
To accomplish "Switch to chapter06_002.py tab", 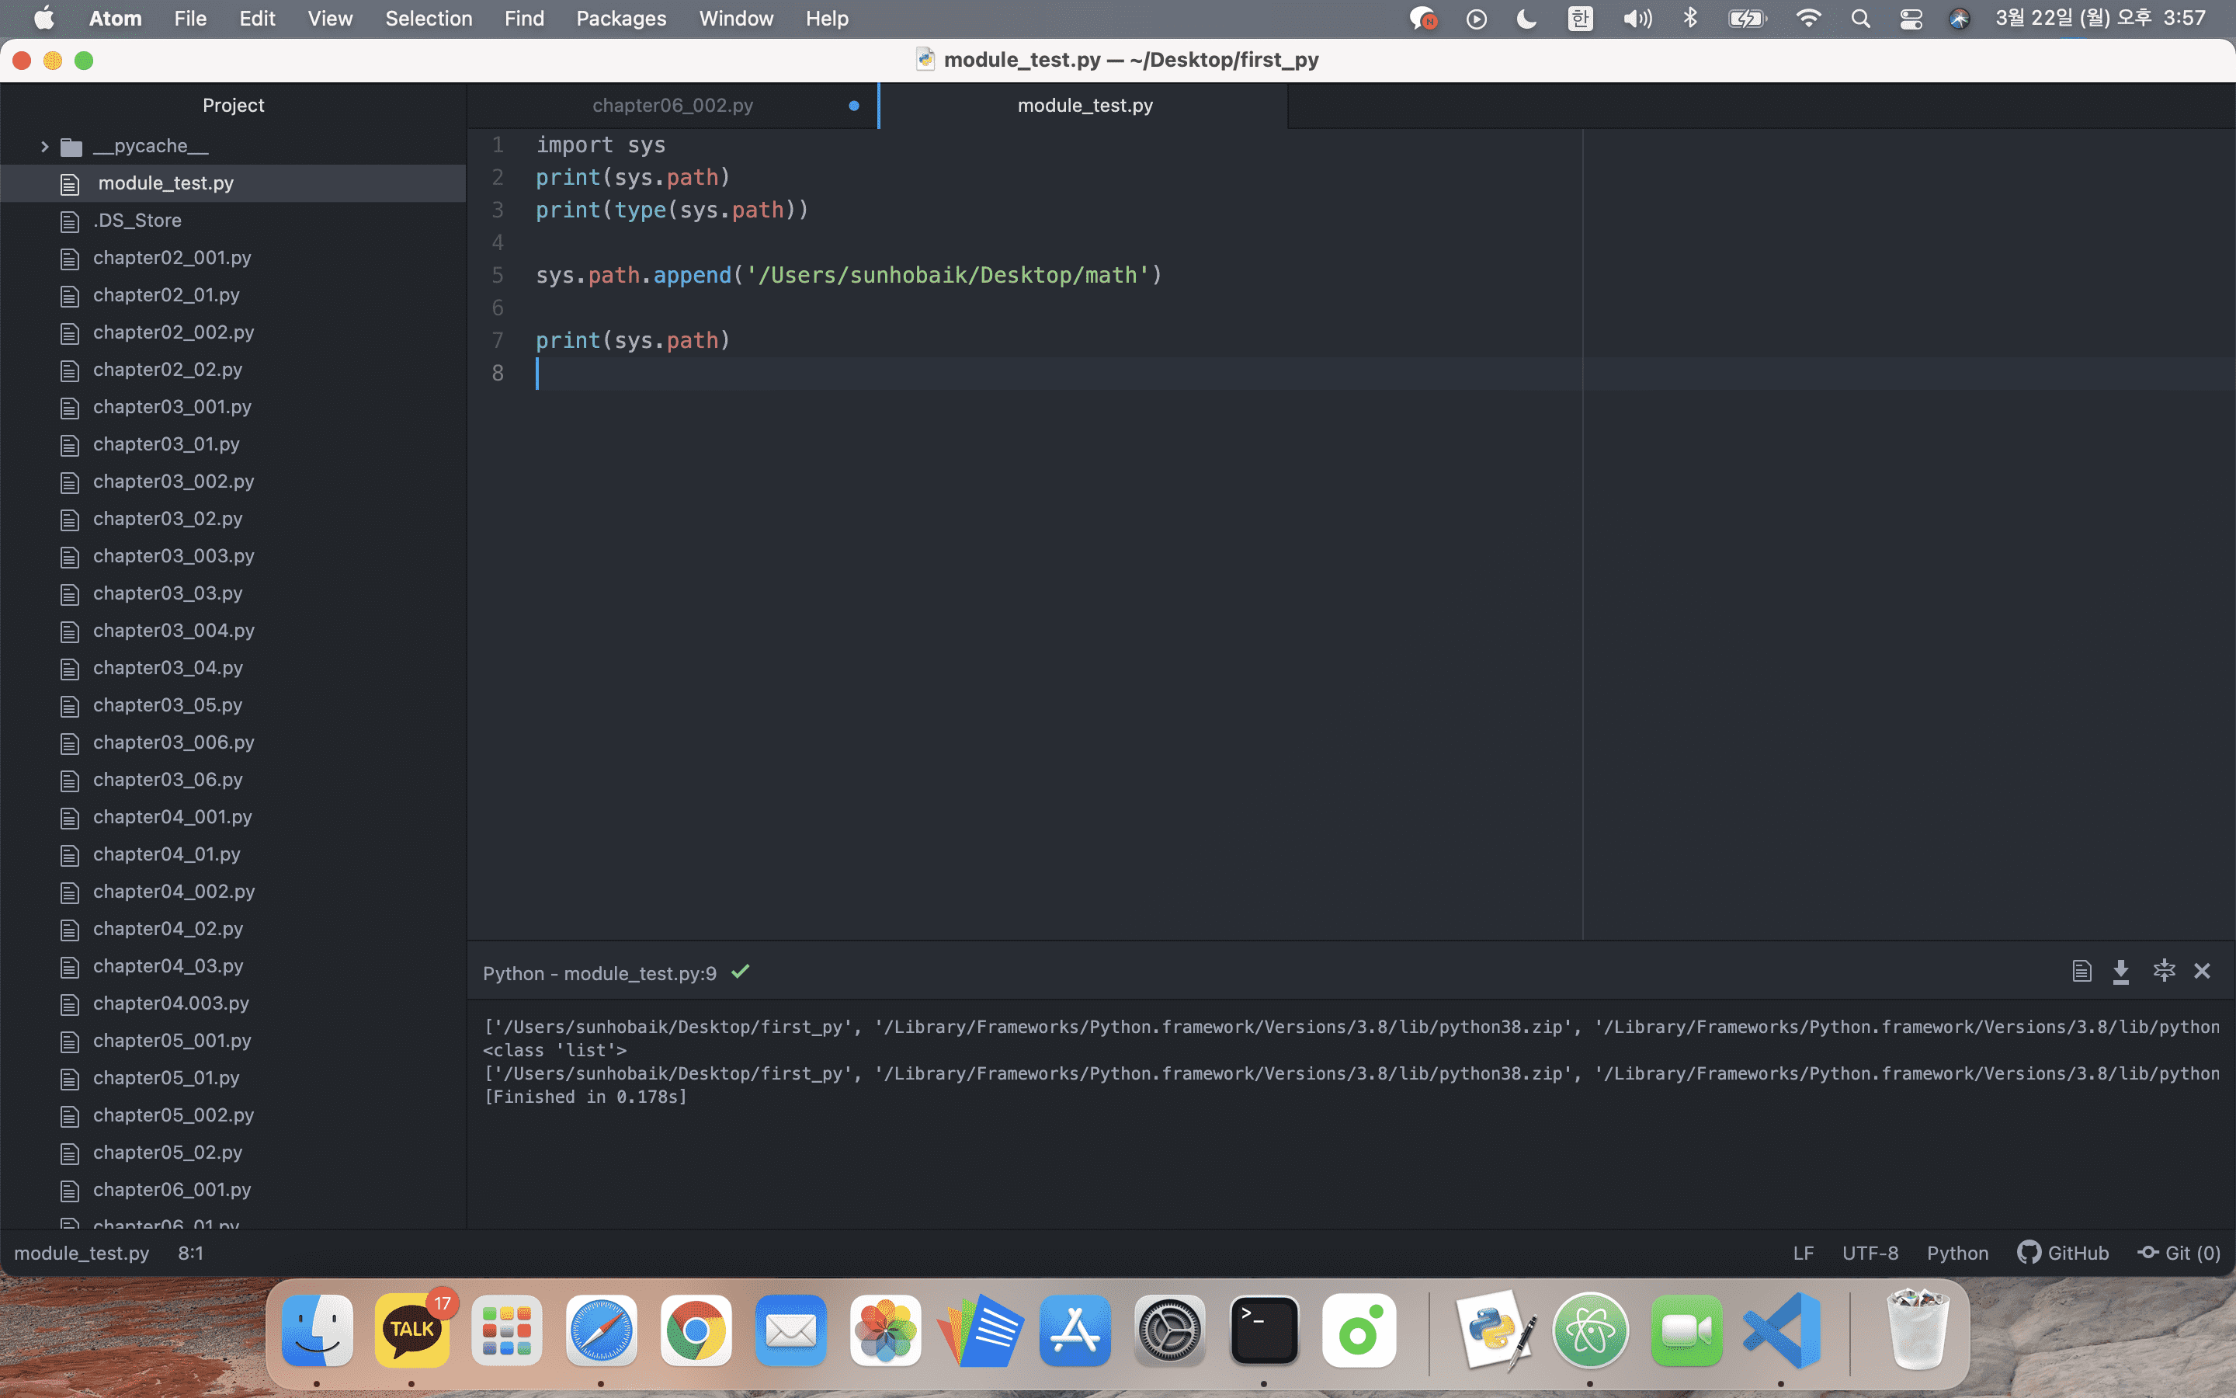I will click(672, 106).
